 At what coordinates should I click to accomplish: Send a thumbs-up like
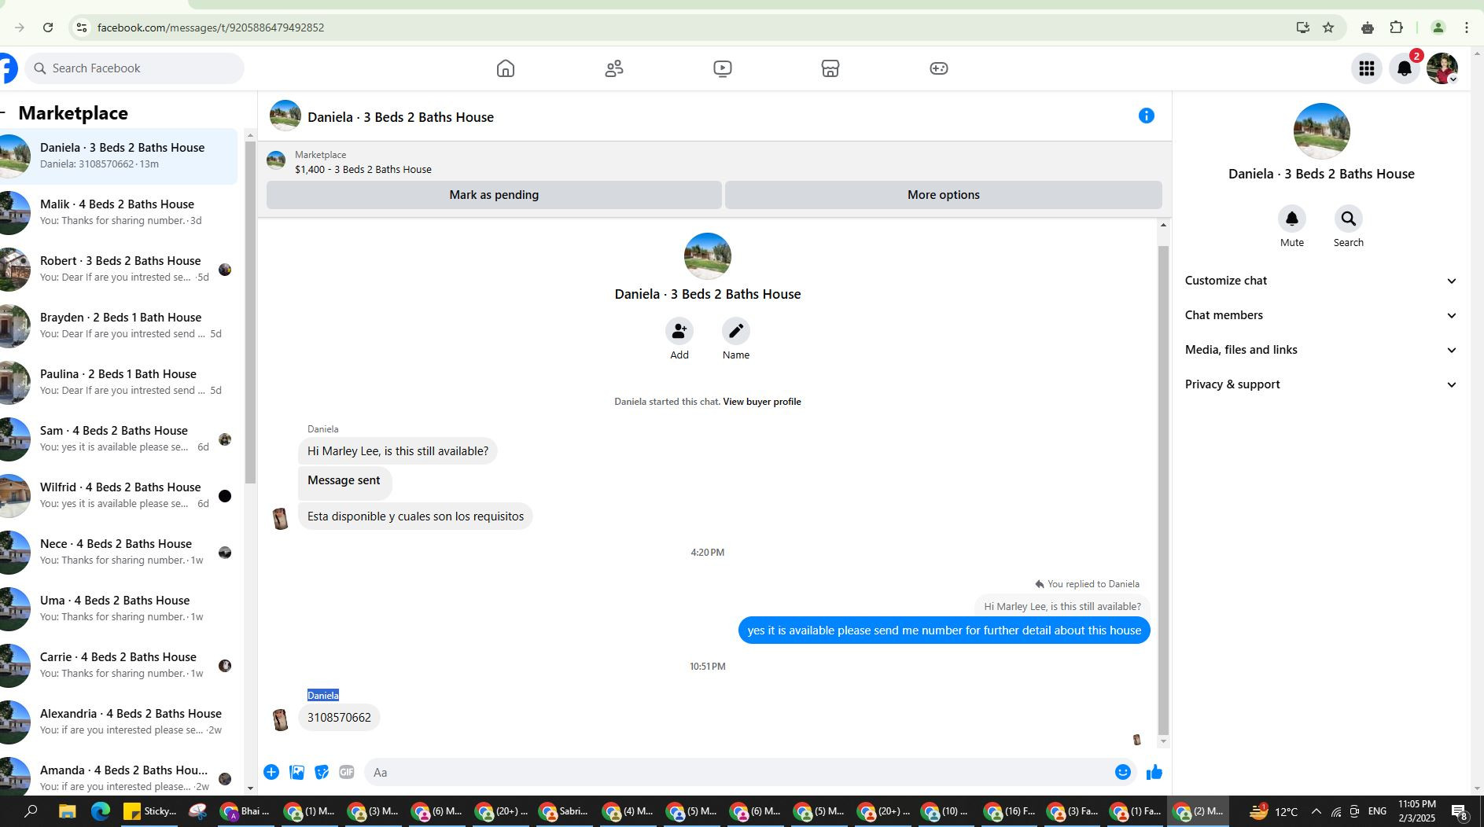click(x=1154, y=772)
